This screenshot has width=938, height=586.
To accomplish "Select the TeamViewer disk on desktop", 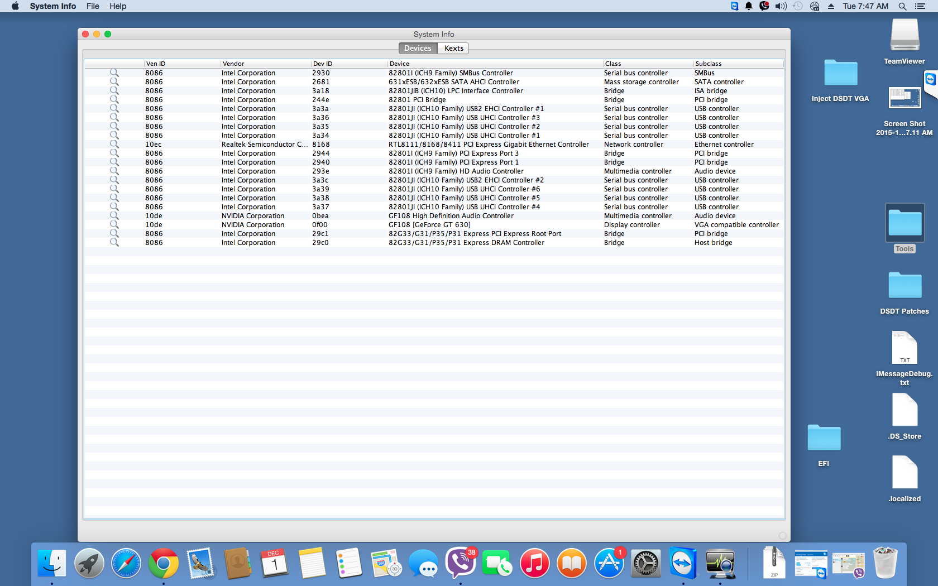I will (904, 41).
